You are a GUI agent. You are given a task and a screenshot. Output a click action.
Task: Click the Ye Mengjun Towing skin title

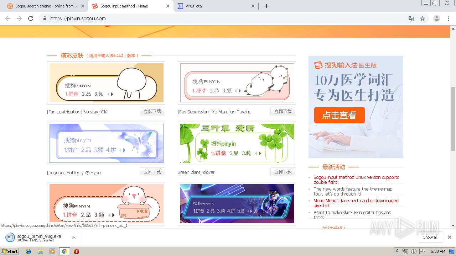214,112
